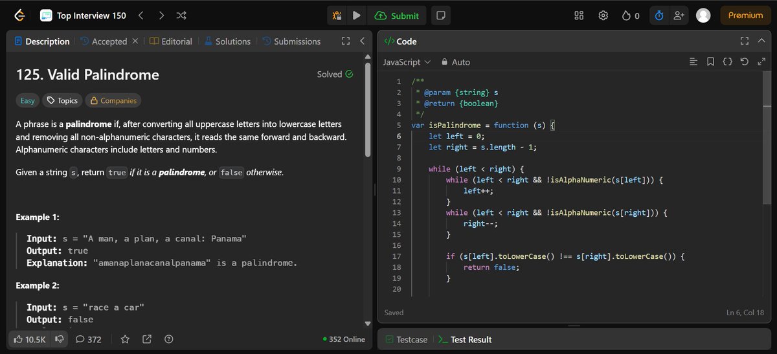Image resolution: width=777 pixels, height=354 pixels.
Task: Submit the solution
Action: 396,16
